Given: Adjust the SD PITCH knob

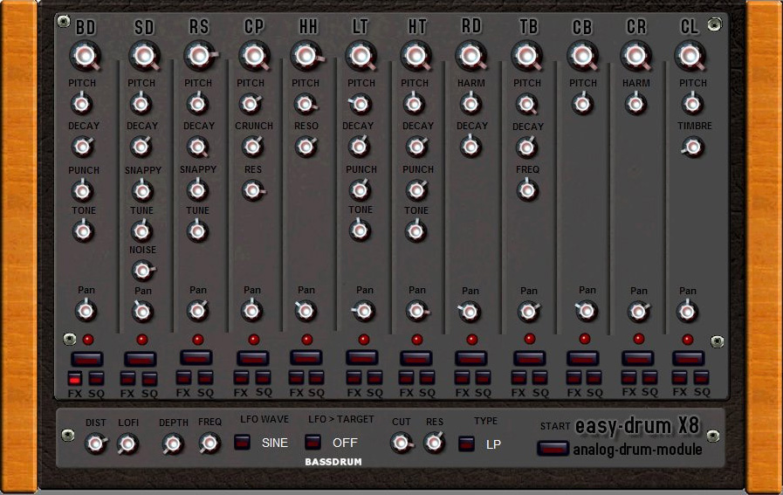Looking at the screenshot, I should point(141,105).
